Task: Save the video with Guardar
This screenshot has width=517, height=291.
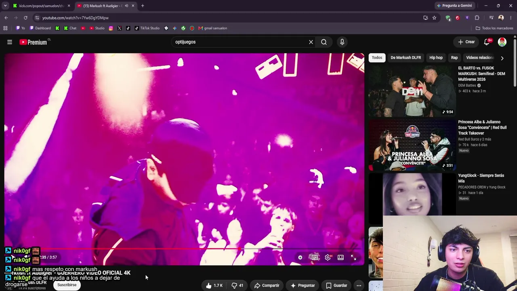Action: tap(336, 285)
